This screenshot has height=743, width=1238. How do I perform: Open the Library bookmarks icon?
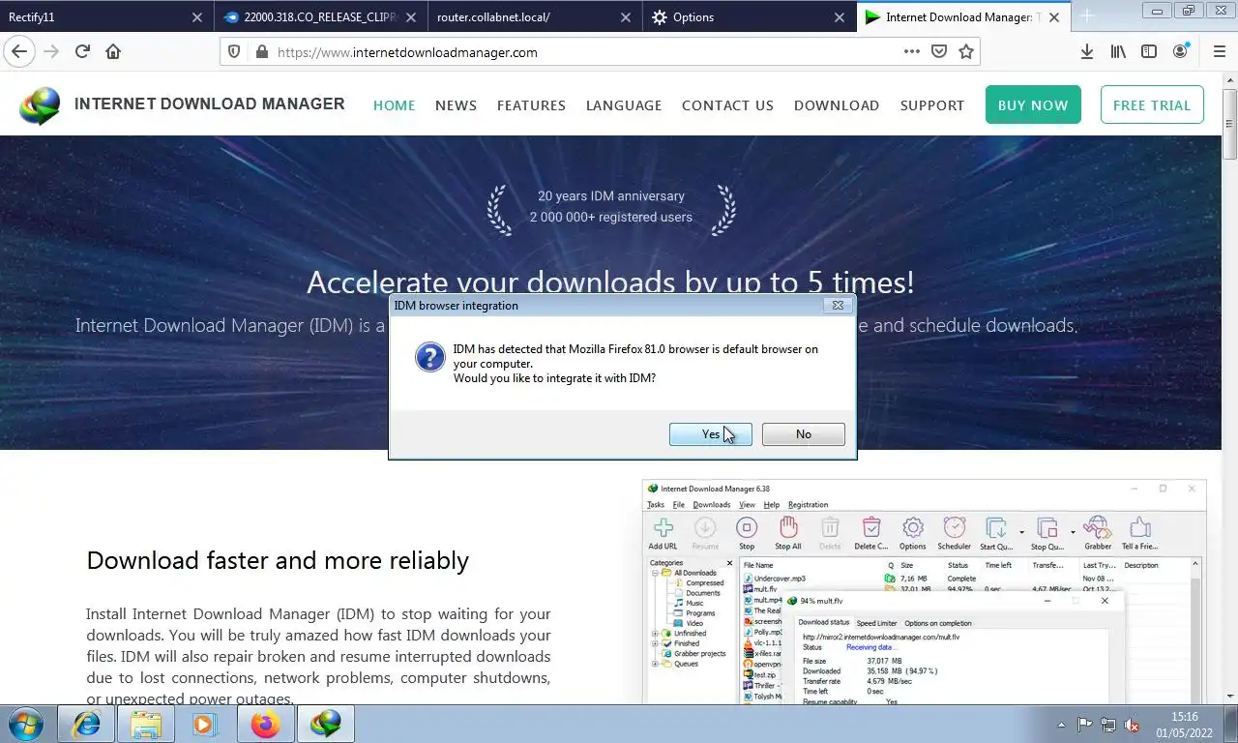pyautogui.click(x=1118, y=52)
